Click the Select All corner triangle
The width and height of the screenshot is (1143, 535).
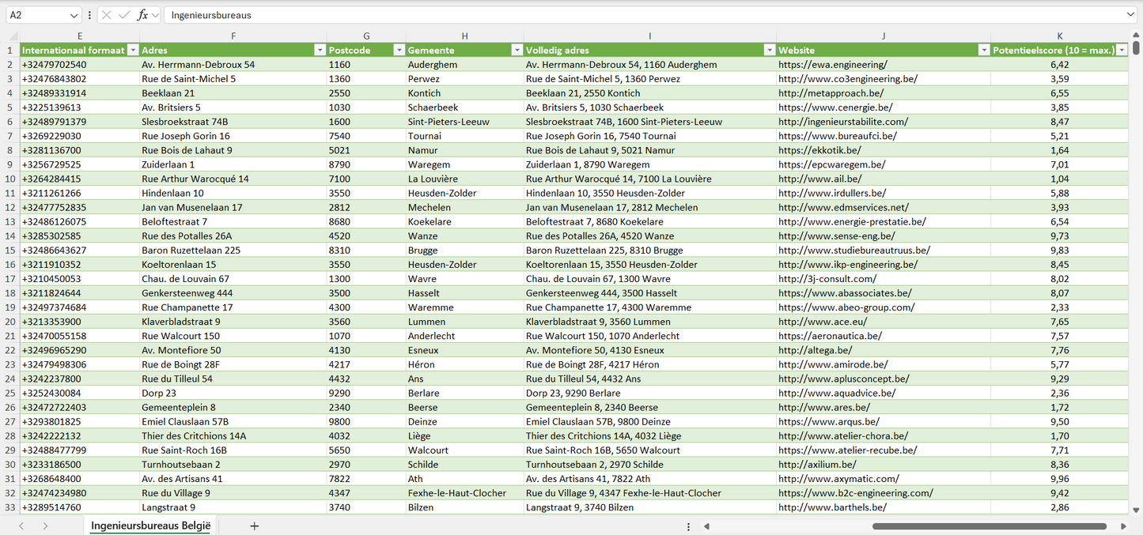click(13, 36)
